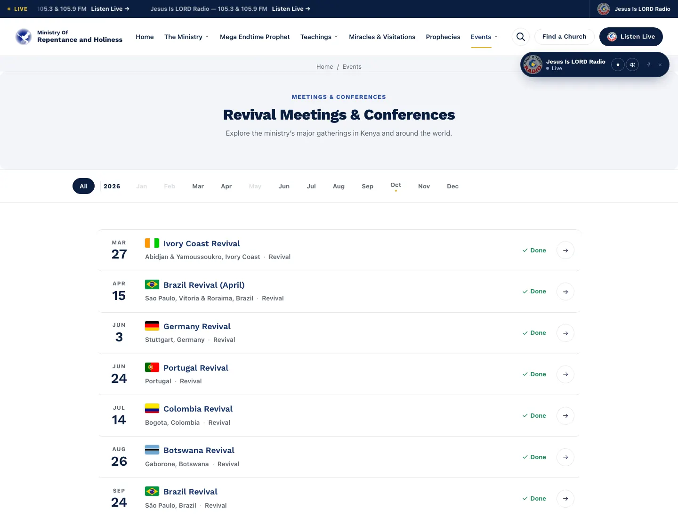Open Ivory Coast Revival arrow button
The image size is (678, 518).
(565, 251)
